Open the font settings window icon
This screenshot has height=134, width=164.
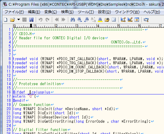(x=137, y=20)
